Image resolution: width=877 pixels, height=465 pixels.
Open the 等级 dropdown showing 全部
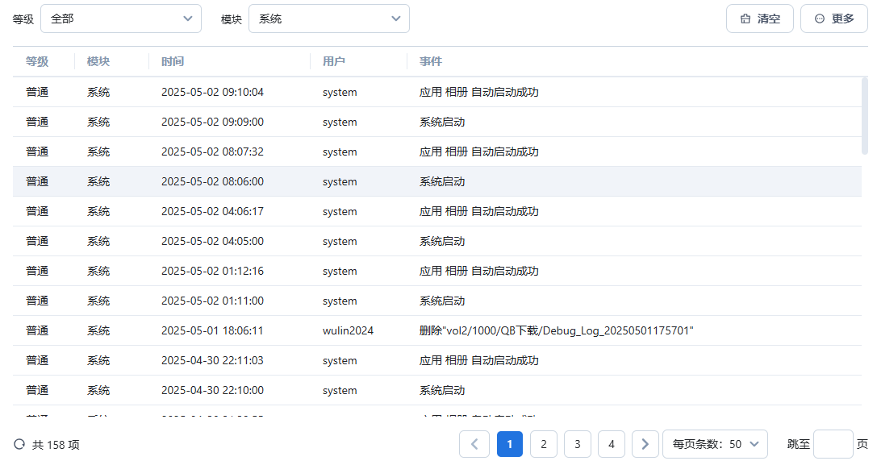(x=121, y=19)
